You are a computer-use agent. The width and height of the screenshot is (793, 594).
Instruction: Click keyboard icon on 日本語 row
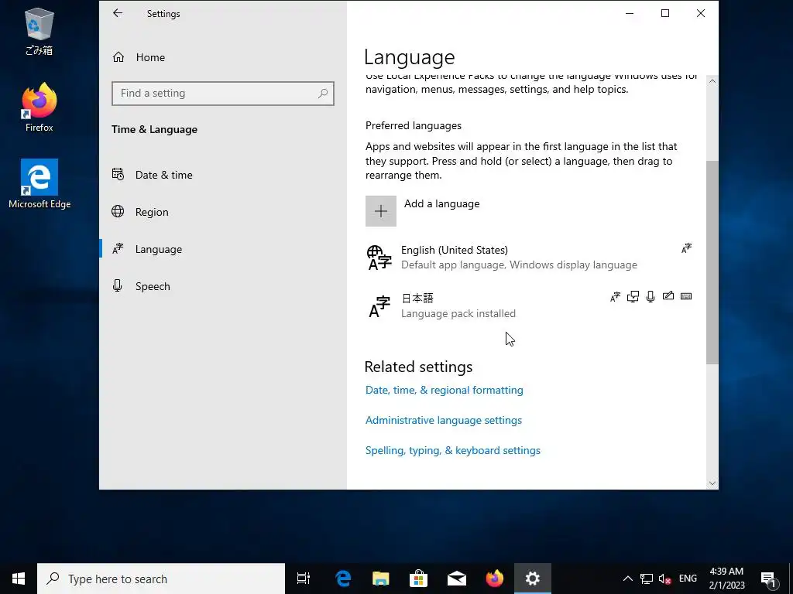pos(686,296)
